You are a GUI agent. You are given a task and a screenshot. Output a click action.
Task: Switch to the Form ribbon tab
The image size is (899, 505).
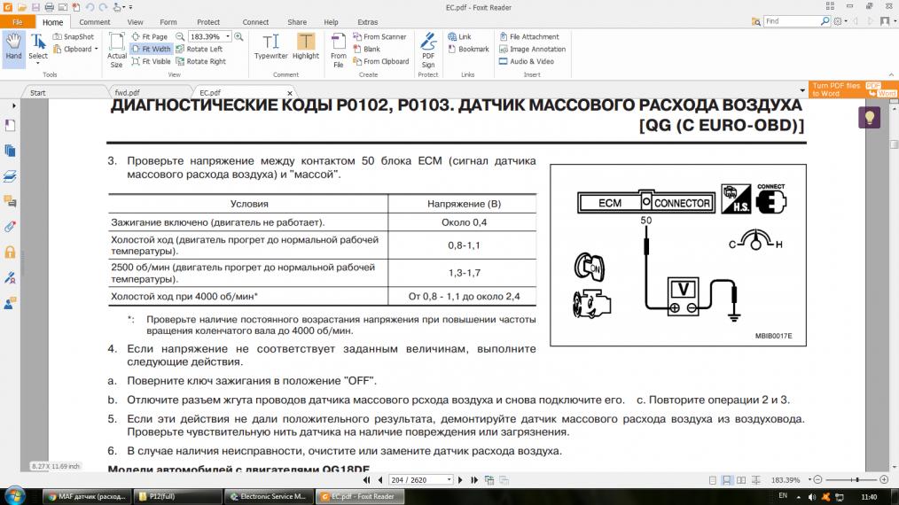(168, 22)
